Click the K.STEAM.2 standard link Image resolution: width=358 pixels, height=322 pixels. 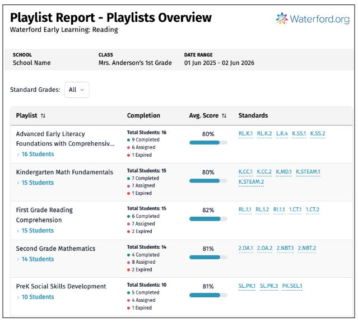coord(251,181)
